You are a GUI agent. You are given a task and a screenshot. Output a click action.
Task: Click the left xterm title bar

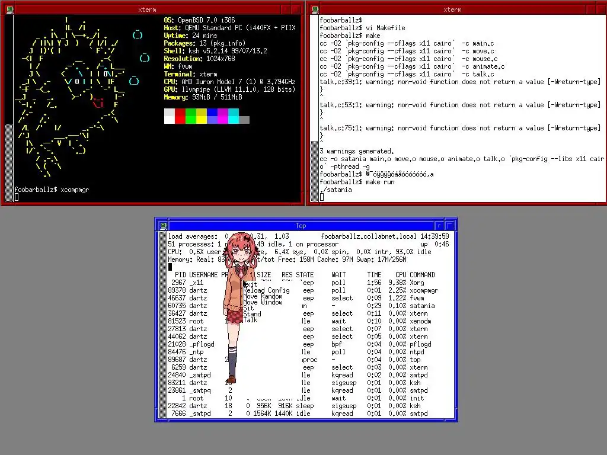click(x=147, y=9)
